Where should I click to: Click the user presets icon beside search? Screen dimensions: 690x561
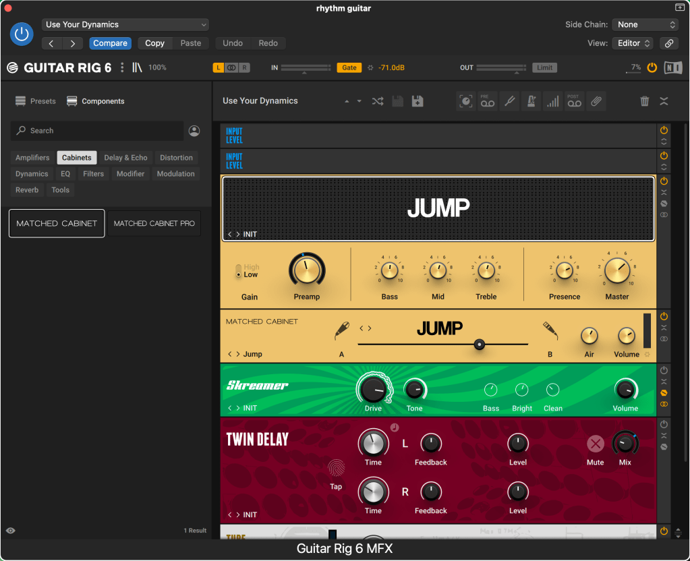194,131
